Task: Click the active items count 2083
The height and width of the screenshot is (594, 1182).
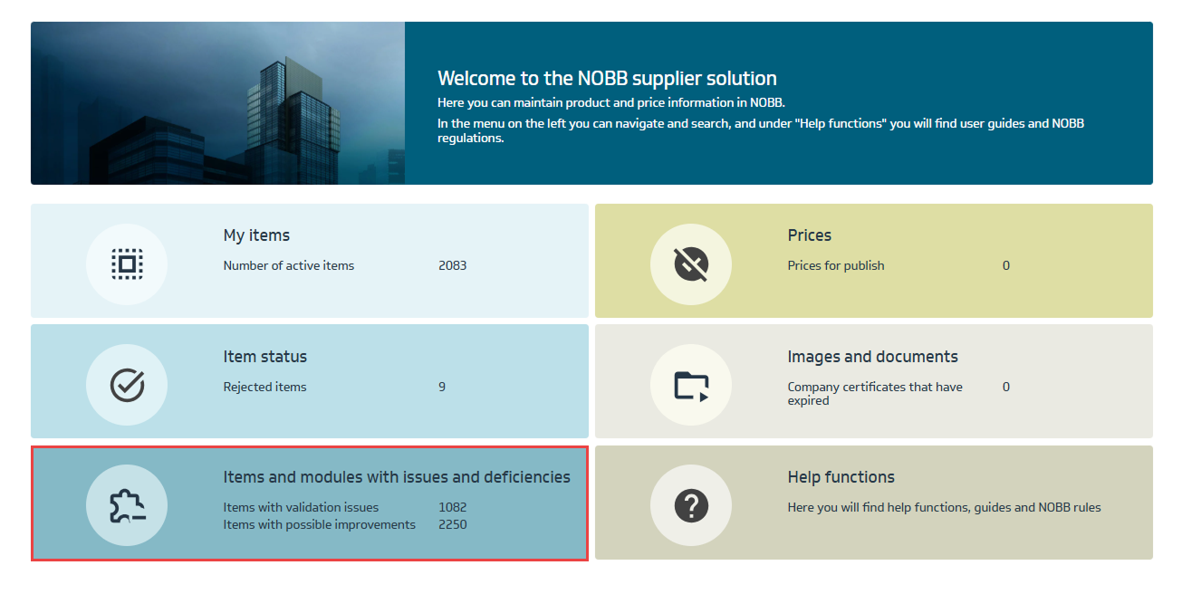Action: click(x=452, y=265)
